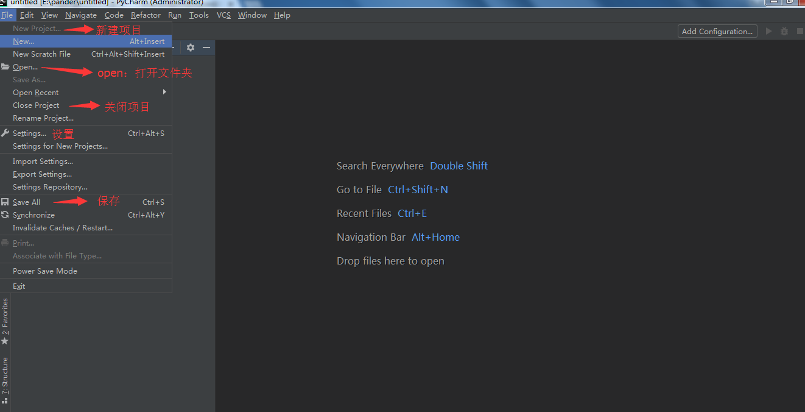Open the Code menu
Image resolution: width=805 pixels, height=412 pixels.
point(114,15)
